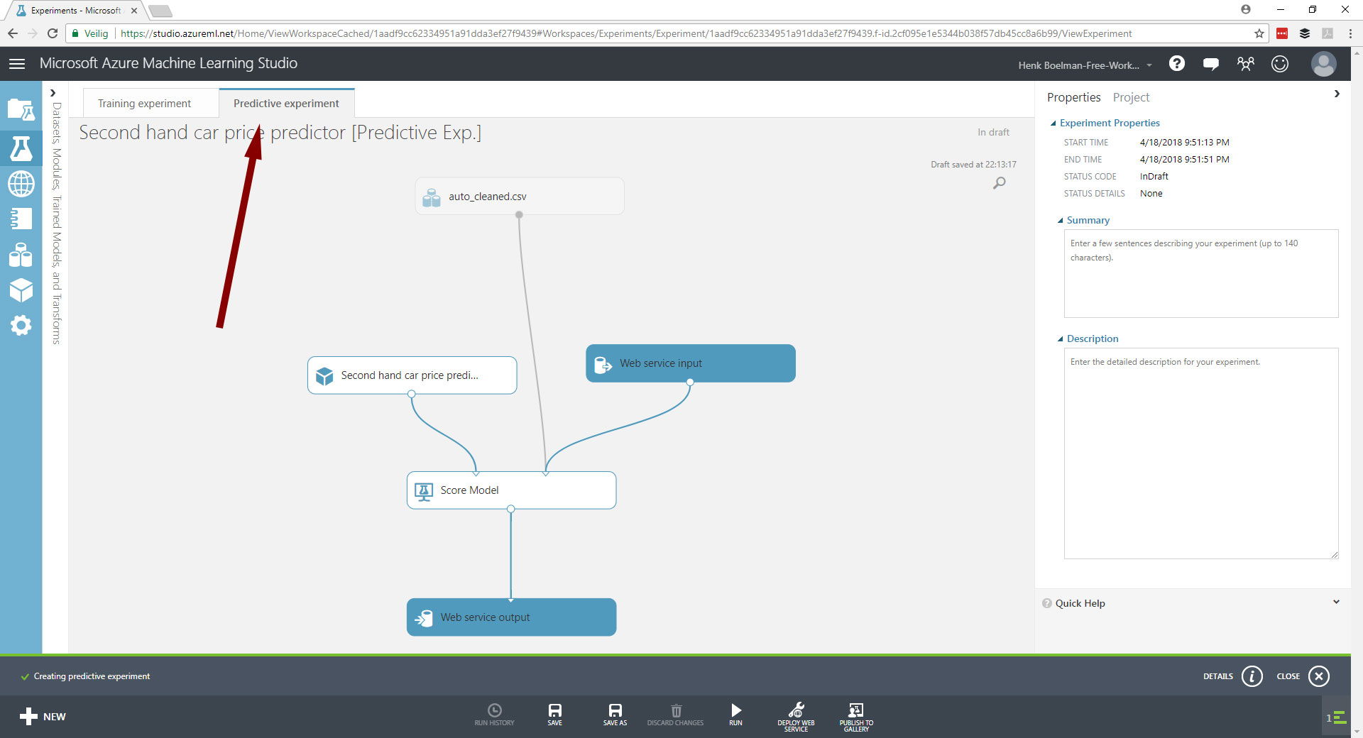Expand the Quick Help section
Viewport: 1363px width, 738px height.
(1336, 602)
